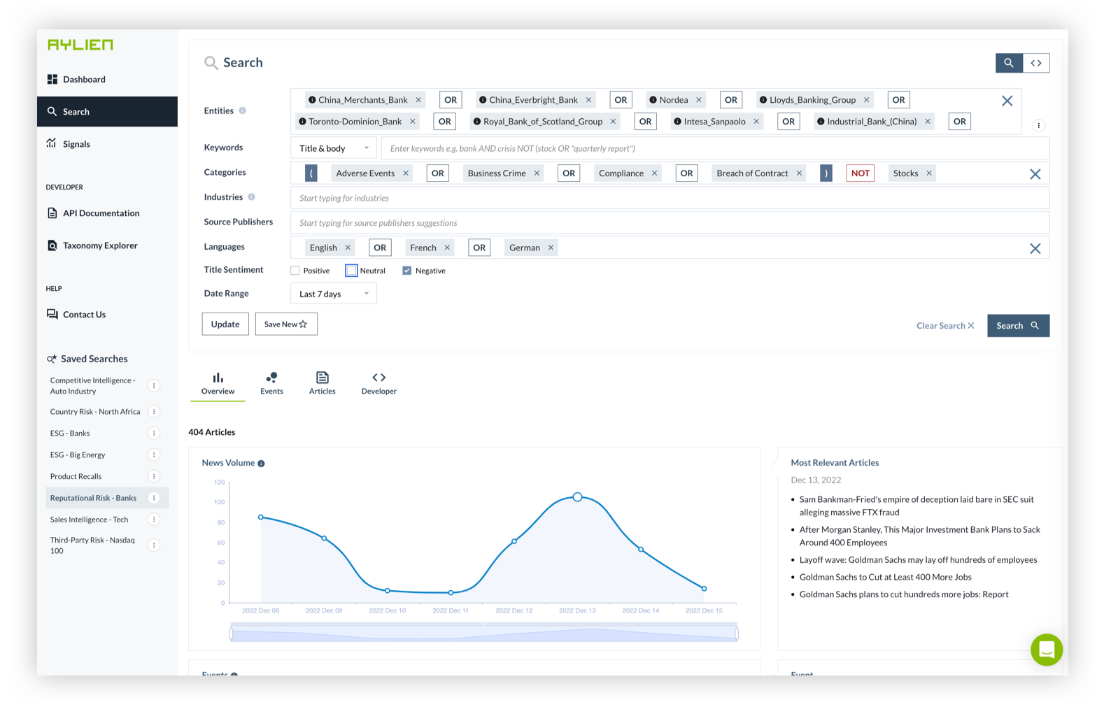Switch to the Articles tab
This screenshot has height=716, width=1104.
pyautogui.click(x=323, y=383)
